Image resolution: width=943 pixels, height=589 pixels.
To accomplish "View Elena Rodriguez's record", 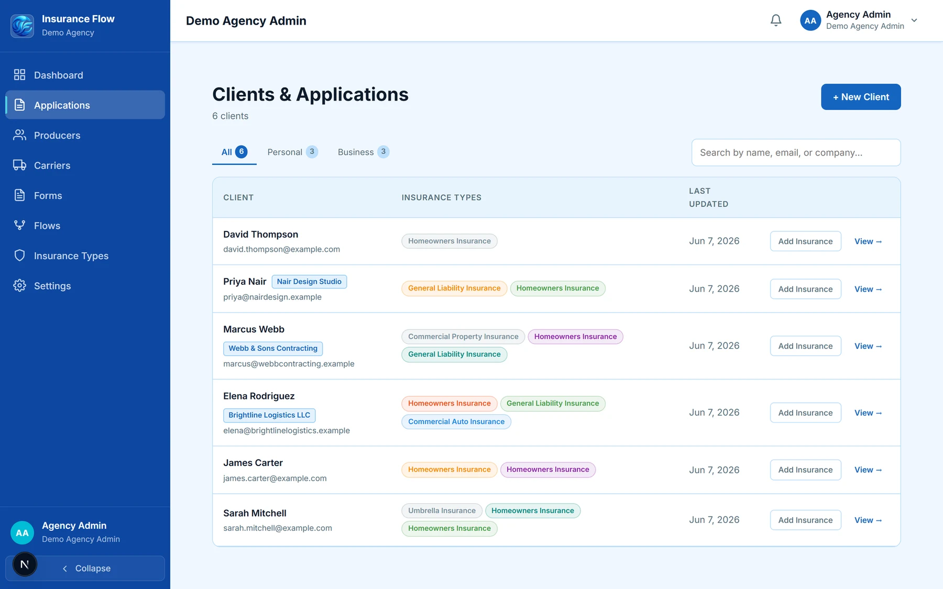I will click(868, 413).
